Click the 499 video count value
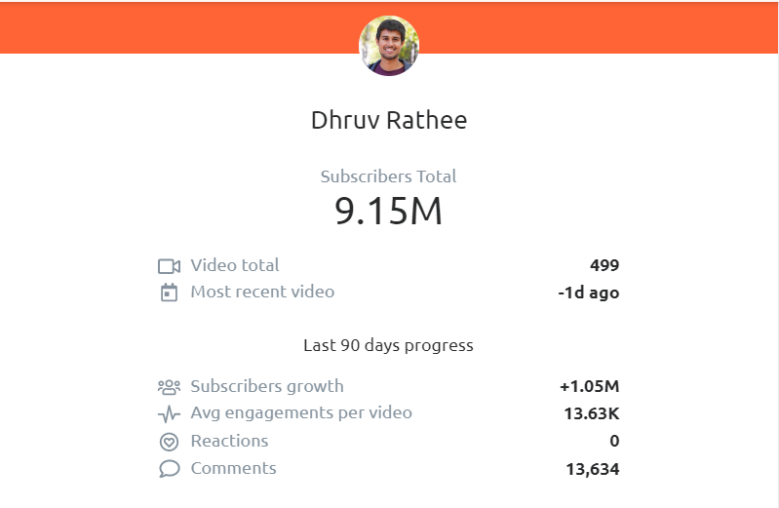This screenshot has height=508, width=779. [604, 265]
